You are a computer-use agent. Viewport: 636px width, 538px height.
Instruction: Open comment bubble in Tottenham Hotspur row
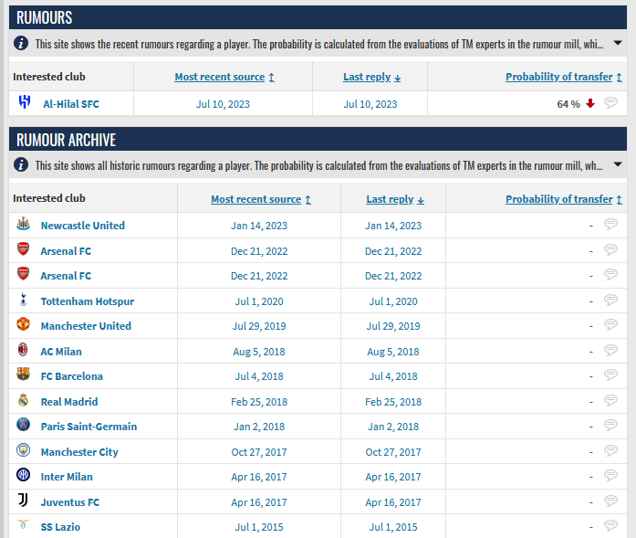click(610, 301)
